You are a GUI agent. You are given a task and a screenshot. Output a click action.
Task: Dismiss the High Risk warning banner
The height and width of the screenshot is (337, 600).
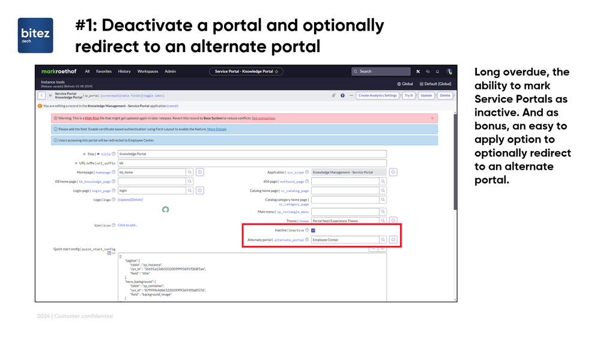[x=432, y=119]
